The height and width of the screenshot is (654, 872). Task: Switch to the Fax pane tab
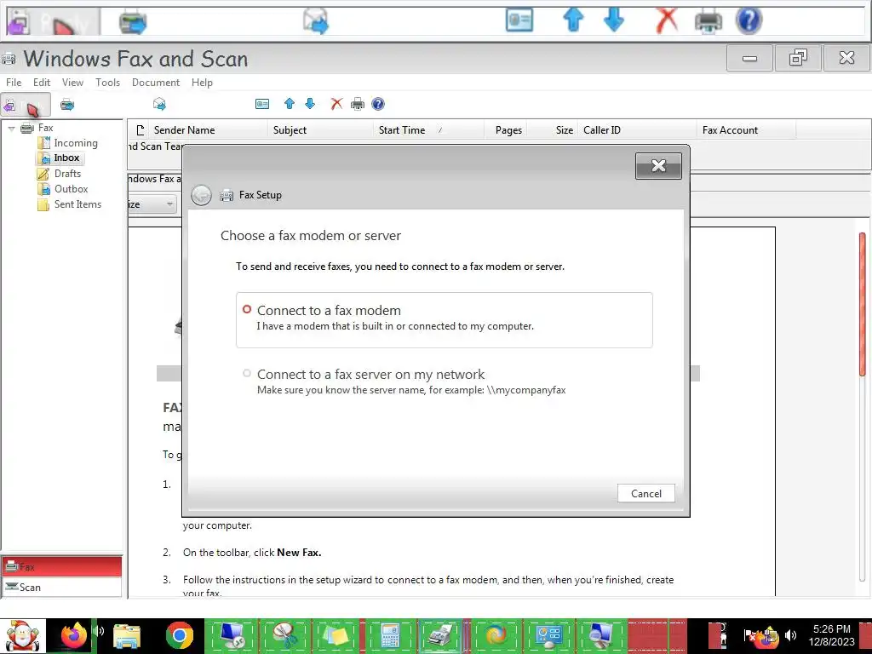click(x=61, y=566)
